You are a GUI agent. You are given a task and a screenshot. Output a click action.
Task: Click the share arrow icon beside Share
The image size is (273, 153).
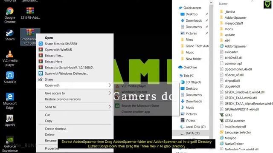(x=41, y=79)
